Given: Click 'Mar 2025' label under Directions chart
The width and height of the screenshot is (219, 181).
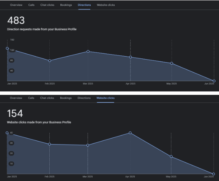Looking at the screenshot, I should coord(88,83).
